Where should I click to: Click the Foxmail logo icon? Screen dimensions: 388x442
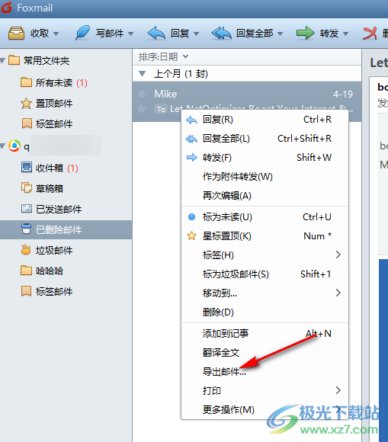(x=7, y=7)
